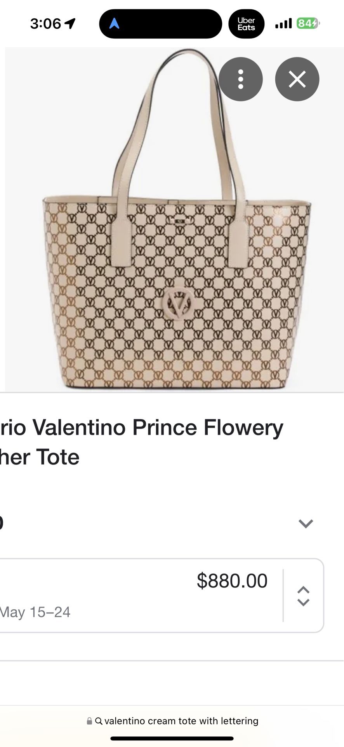
Task: Tap the Uber Eats live activity pill
Action: pos(246,24)
